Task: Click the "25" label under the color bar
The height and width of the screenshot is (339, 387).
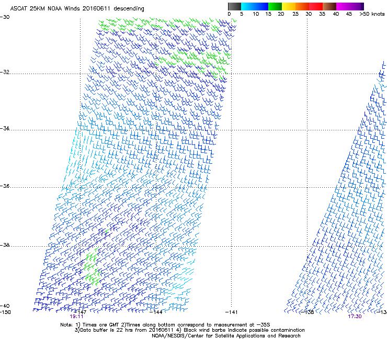Action: click(x=295, y=14)
